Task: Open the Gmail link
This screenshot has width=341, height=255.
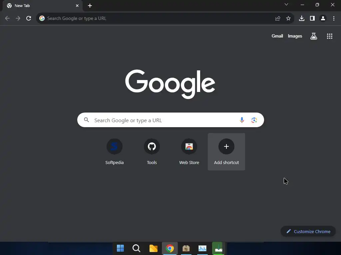Action: pyautogui.click(x=277, y=36)
